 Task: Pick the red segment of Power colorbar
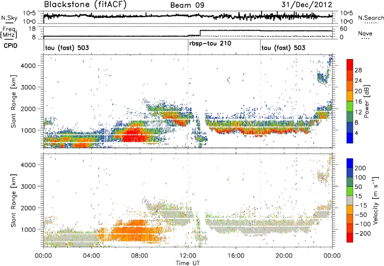tap(350, 64)
